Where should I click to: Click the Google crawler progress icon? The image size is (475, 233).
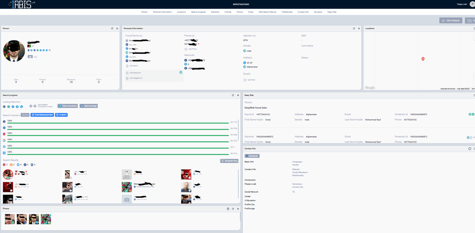pyautogui.click(x=4, y=140)
